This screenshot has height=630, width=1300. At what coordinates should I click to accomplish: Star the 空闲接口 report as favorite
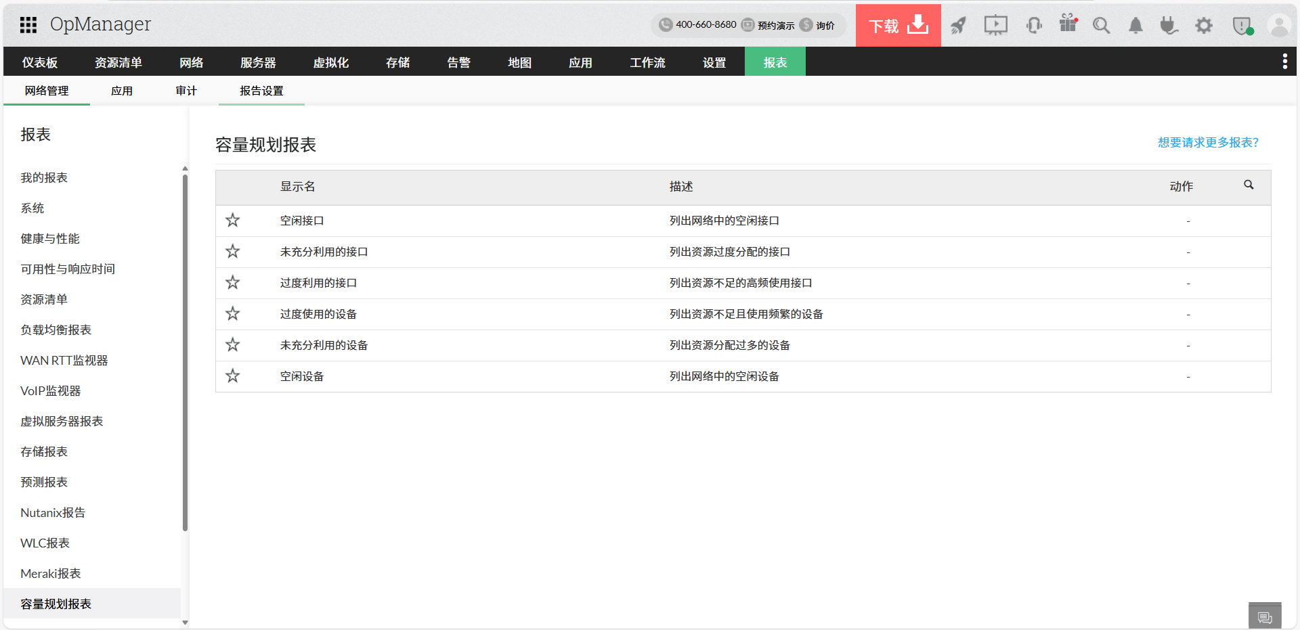pos(233,220)
